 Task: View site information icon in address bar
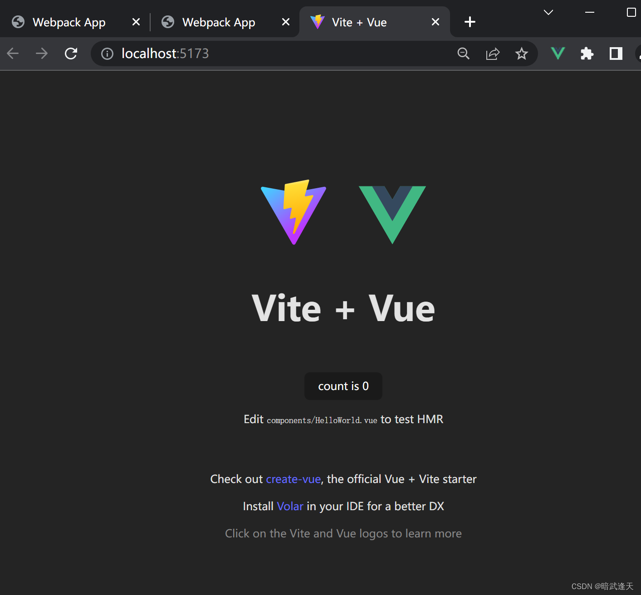coord(107,54)
